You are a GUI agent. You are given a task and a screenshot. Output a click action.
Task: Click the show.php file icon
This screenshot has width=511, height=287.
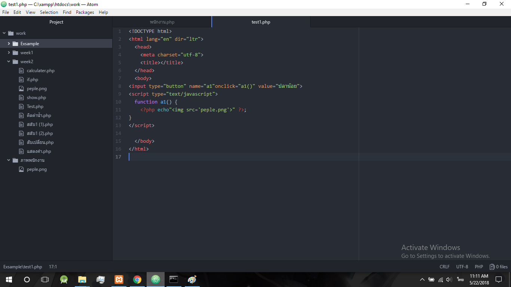[x=21, y=98]
